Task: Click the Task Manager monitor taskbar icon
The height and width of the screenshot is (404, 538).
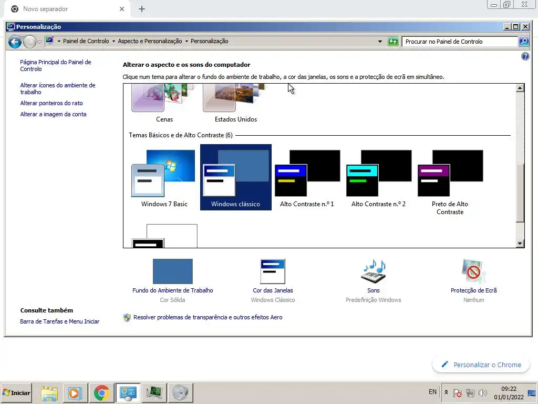Action: (x=154, y=392)
